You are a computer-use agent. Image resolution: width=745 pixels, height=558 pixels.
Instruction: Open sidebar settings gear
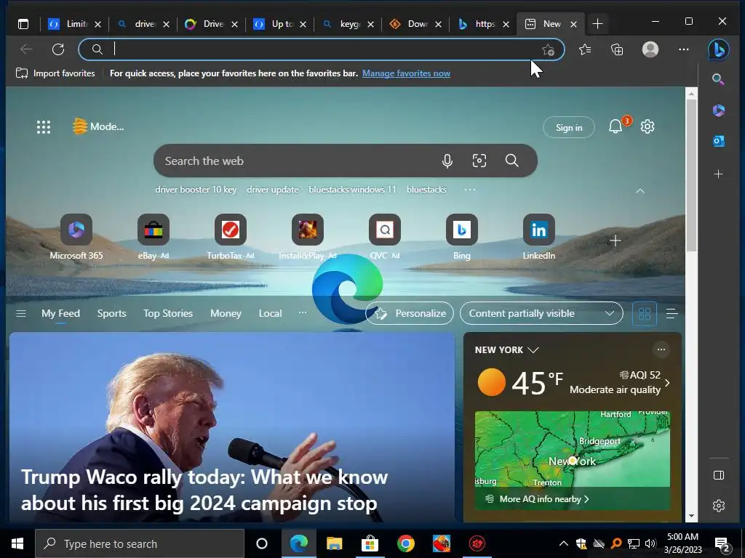(x=718, y=506)
